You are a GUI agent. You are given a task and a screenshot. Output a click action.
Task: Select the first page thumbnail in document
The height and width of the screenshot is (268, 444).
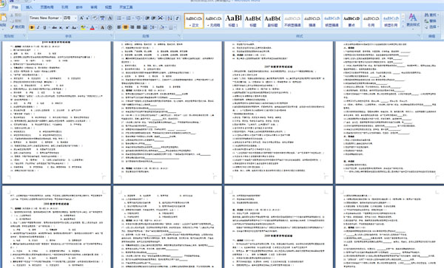(x=56, y=112)
